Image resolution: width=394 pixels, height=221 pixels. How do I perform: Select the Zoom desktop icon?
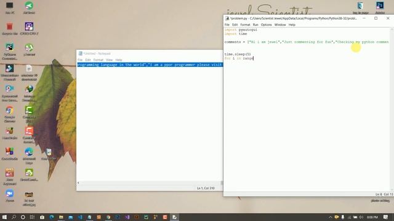click(x=10, y=196)
